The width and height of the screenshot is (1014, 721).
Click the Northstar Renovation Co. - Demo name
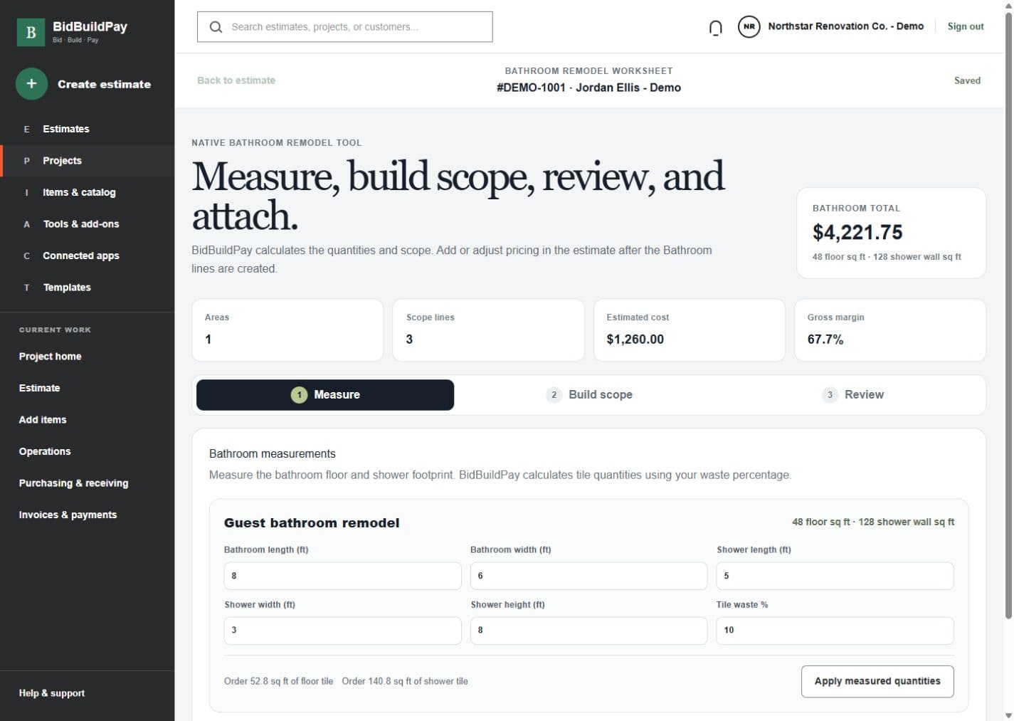click(x=846, y=26)
